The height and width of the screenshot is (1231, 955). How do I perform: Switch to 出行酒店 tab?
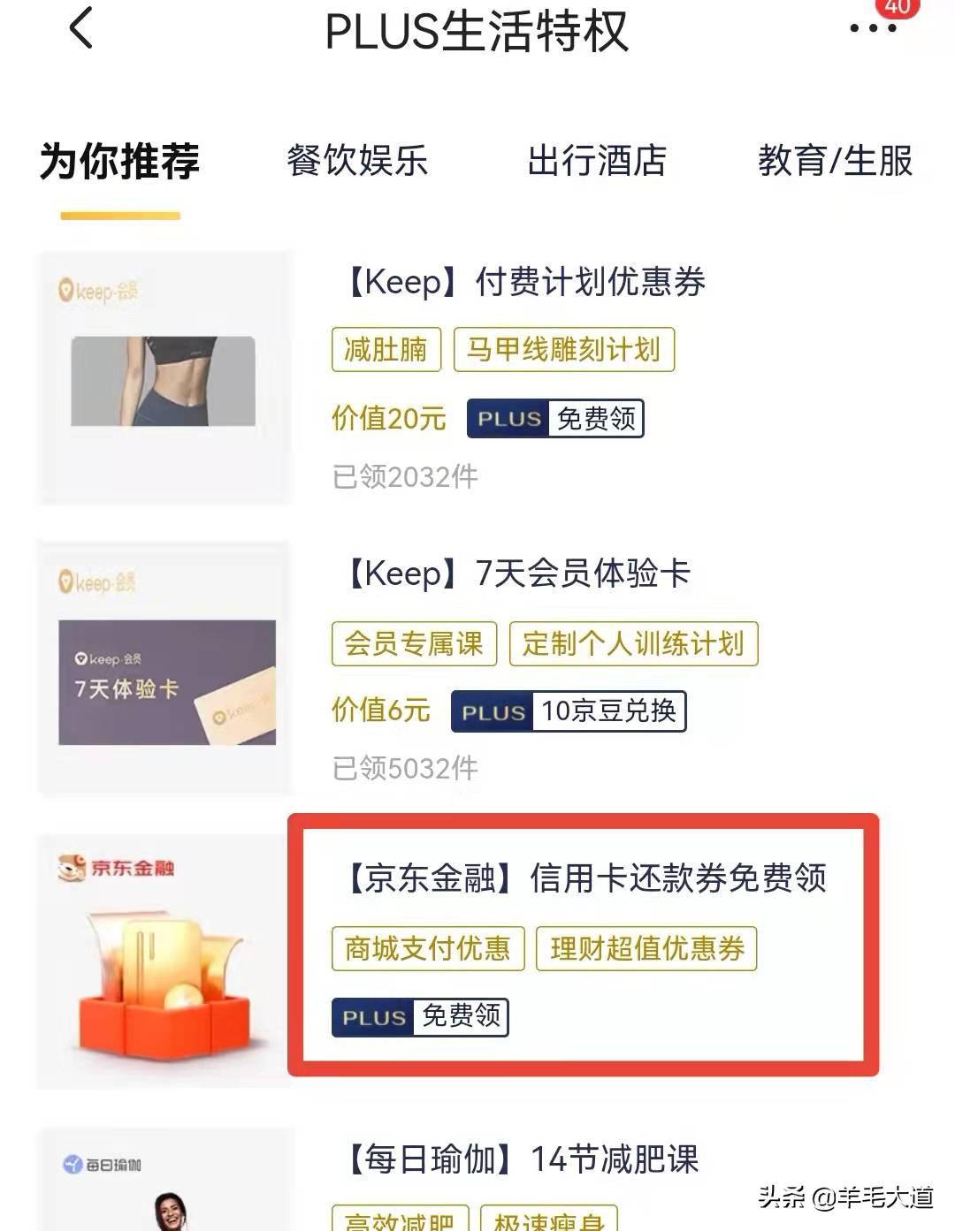597,161
